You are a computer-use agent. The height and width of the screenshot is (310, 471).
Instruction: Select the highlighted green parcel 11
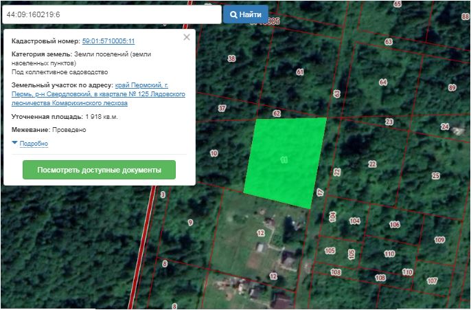[285, 160]
